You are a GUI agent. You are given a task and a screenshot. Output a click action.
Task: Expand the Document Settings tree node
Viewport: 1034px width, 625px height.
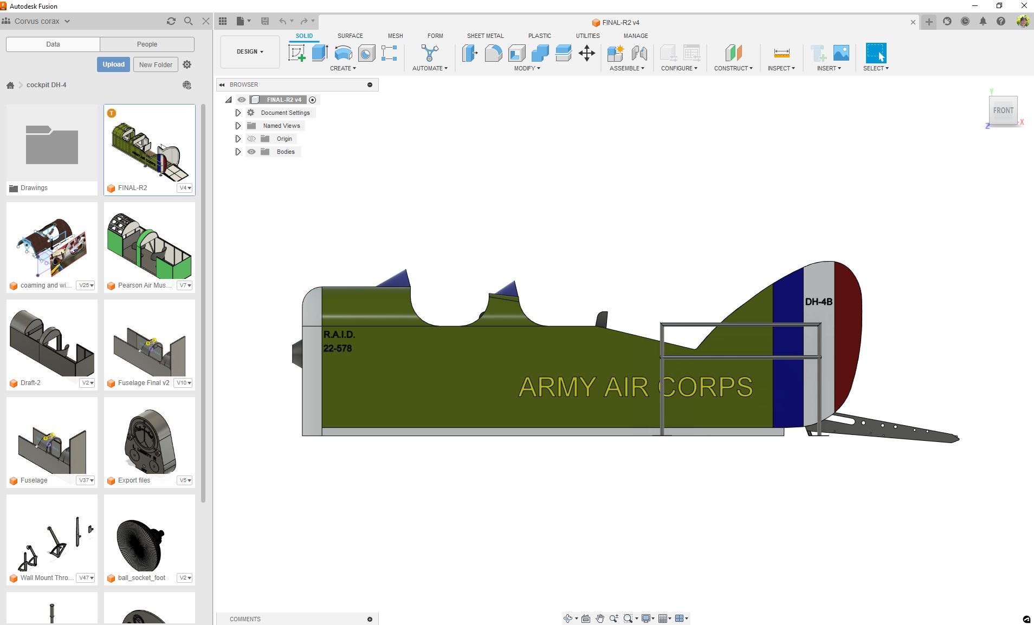(237, 113)
